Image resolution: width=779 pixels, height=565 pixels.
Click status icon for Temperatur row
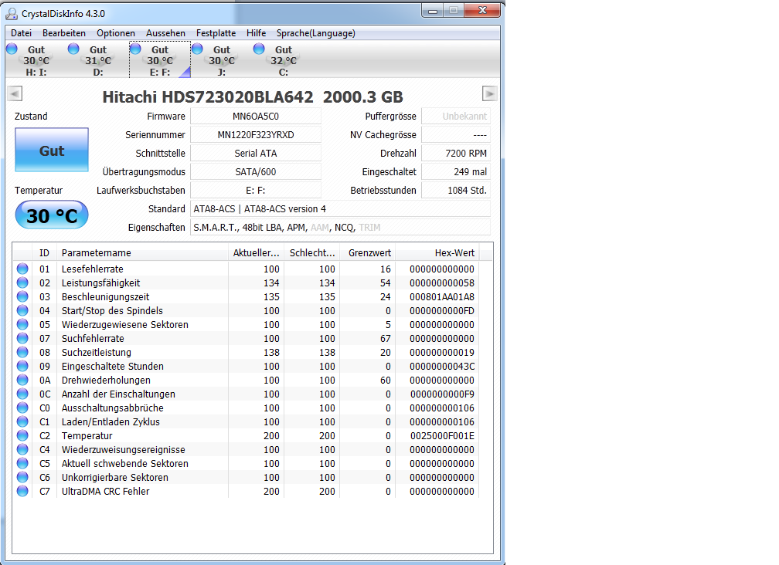[22, 435]
